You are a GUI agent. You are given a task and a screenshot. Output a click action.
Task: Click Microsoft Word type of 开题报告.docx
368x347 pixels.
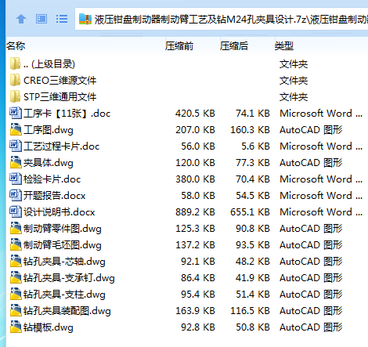tap(321, 196)
